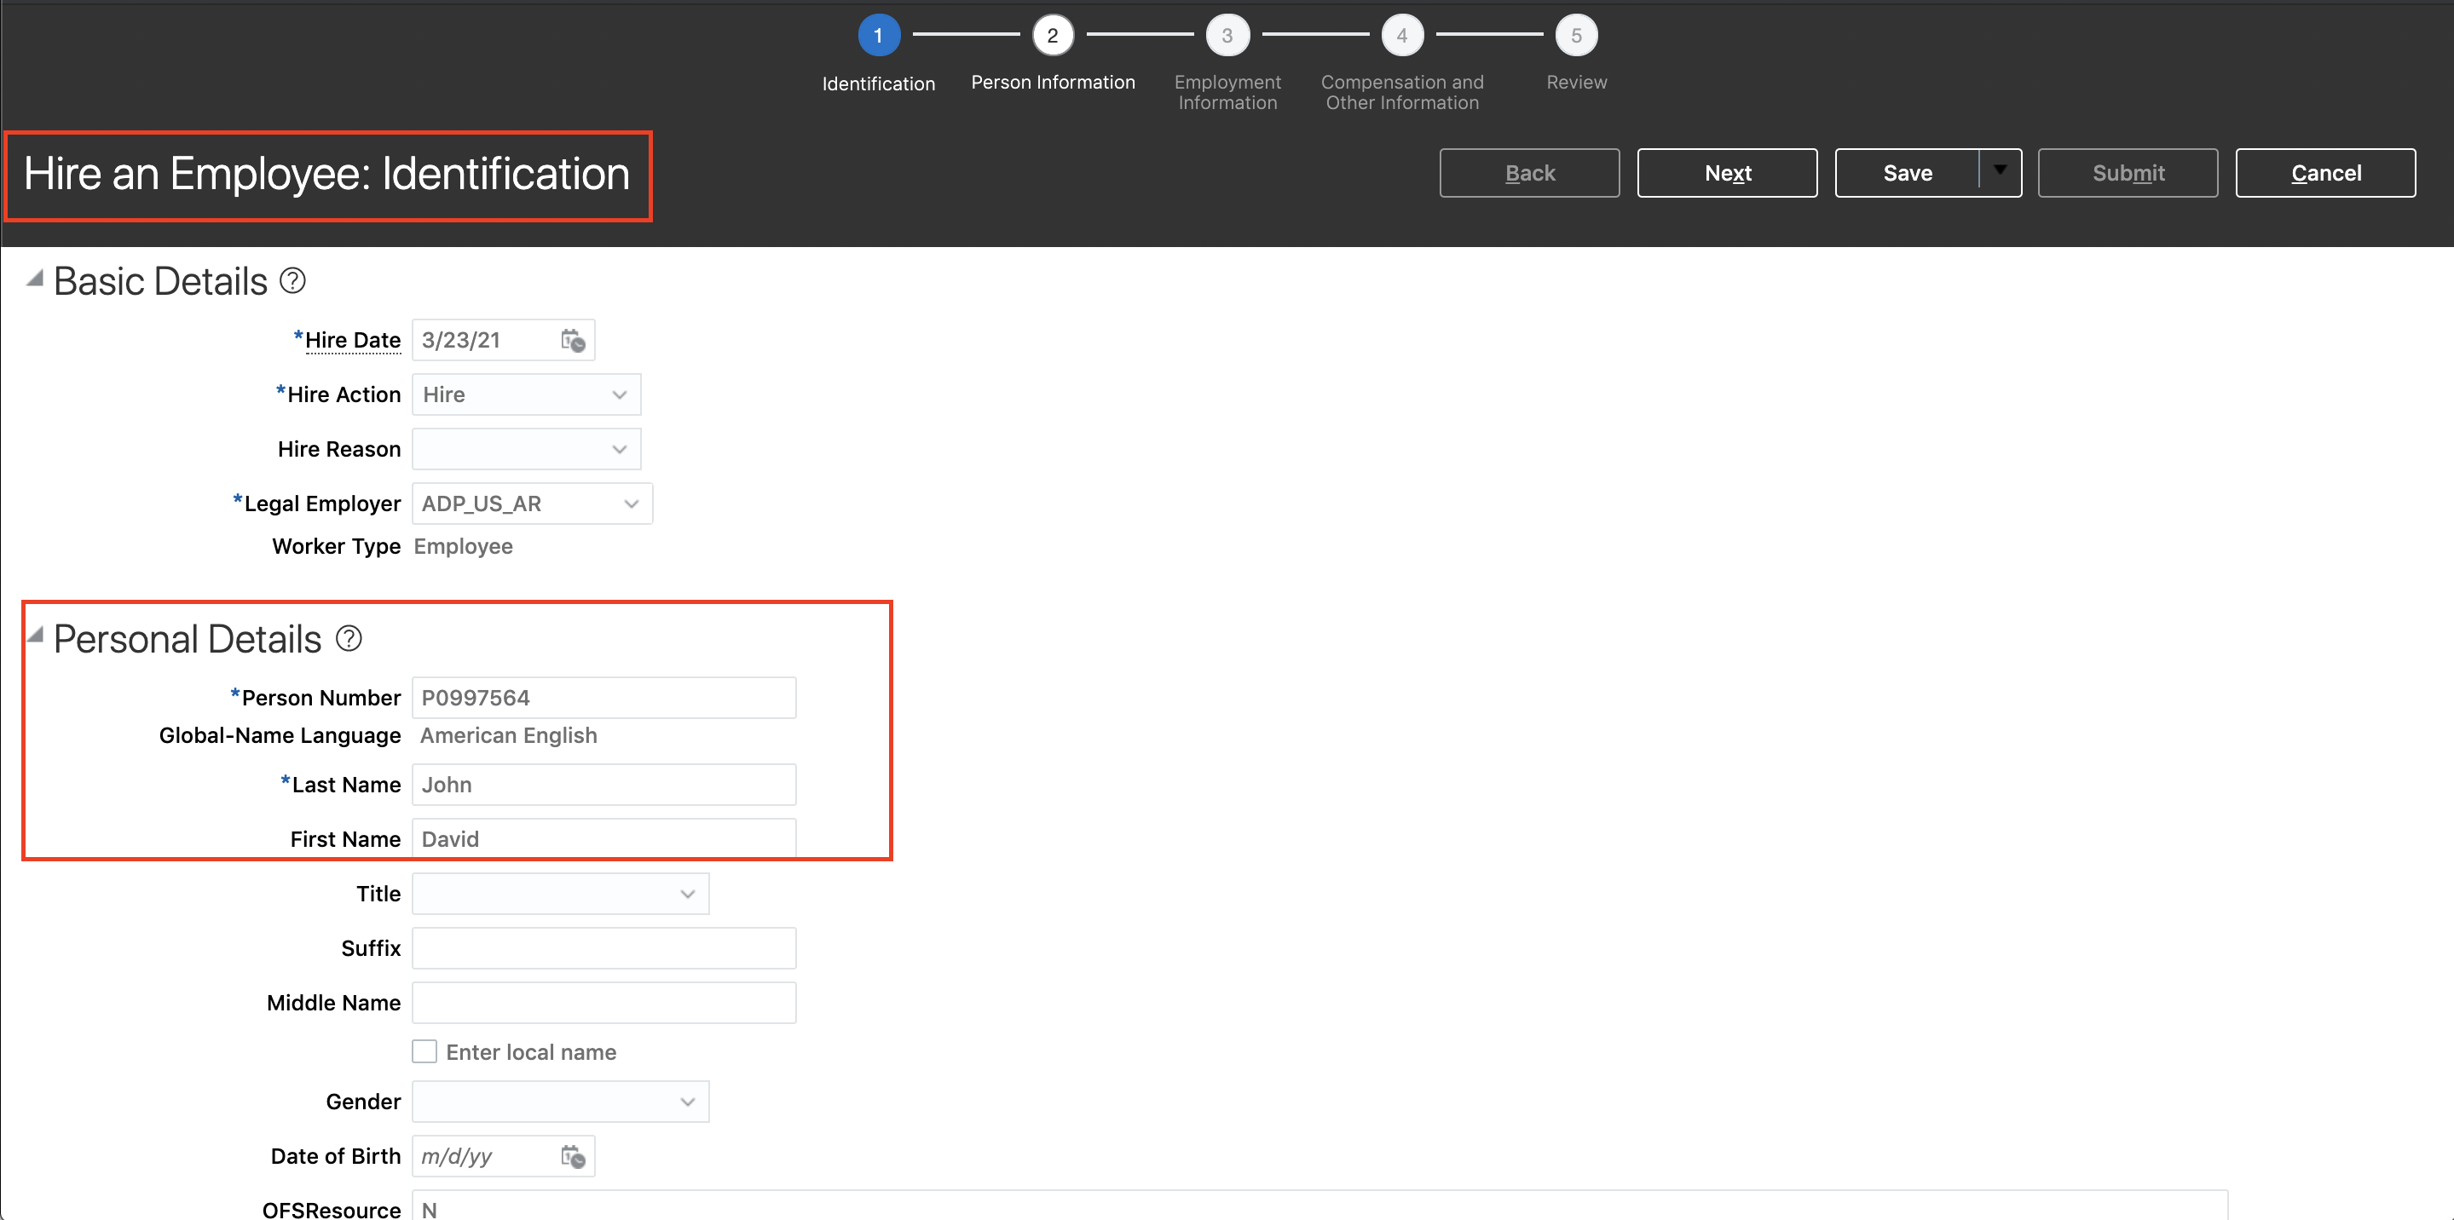The height and width of the screenshot is (1220, 2454).
Task: Open the Save button dropdown arrow
Action: 2000,171
